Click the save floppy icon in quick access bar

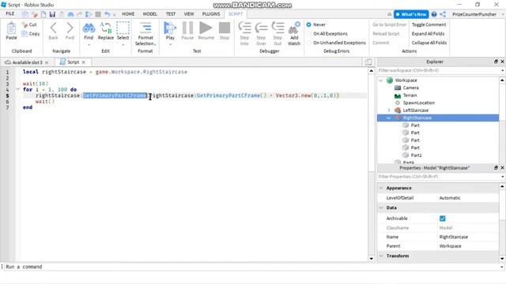tap(52, 14)
